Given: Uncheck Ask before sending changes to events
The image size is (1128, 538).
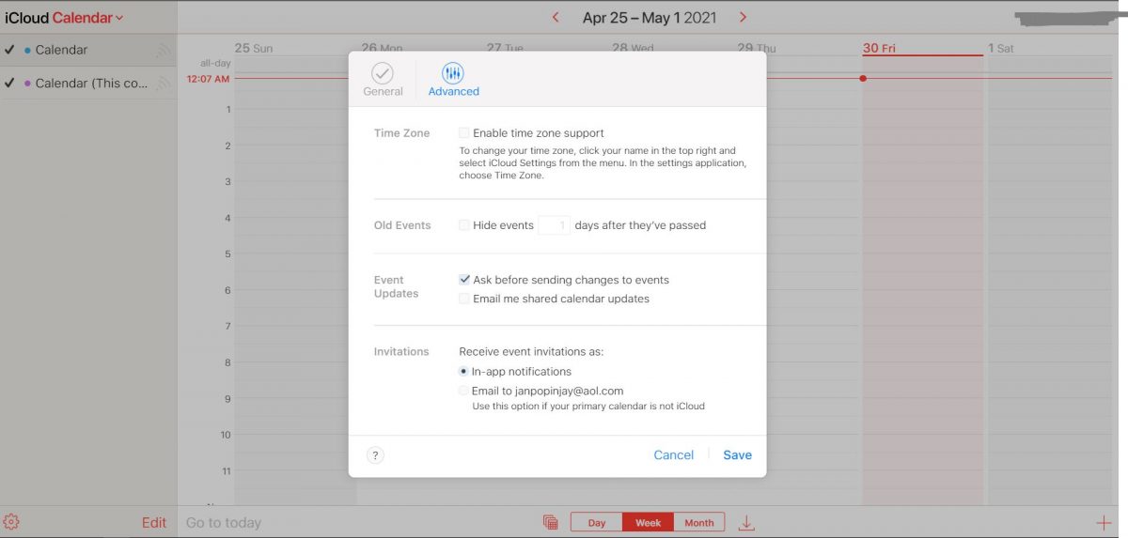Looking at the screenshot, I should point(464,280).
